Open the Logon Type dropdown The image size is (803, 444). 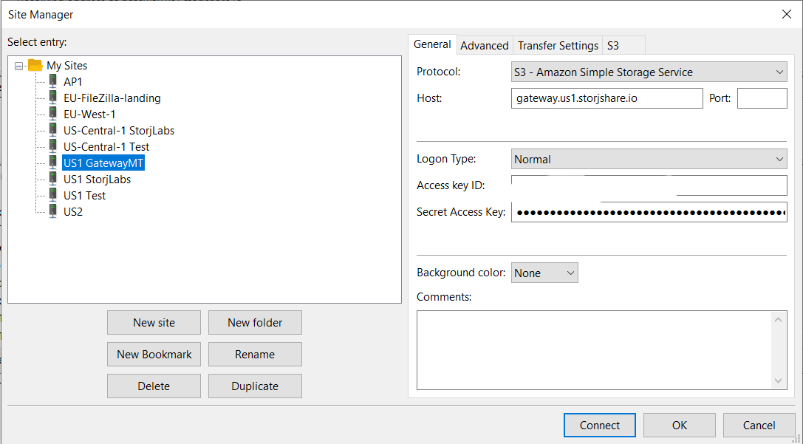649,160
